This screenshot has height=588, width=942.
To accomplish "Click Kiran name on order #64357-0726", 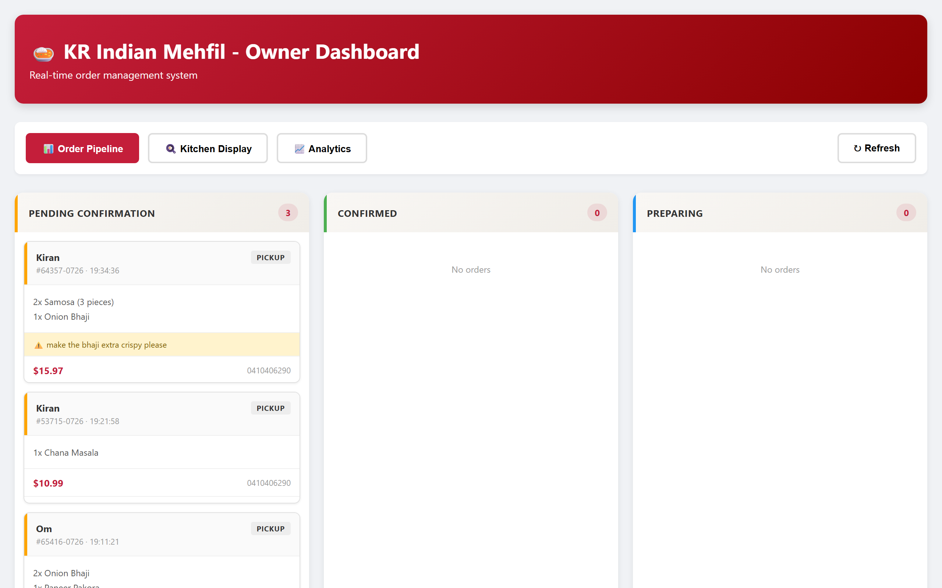I will [x=48, y=258].
